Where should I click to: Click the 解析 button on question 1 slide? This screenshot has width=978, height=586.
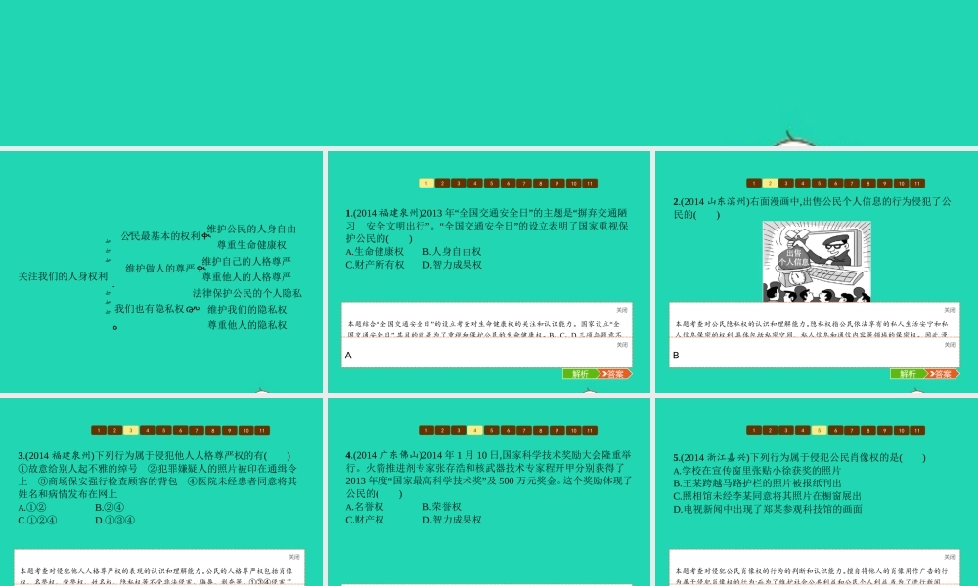pos(580,374)
